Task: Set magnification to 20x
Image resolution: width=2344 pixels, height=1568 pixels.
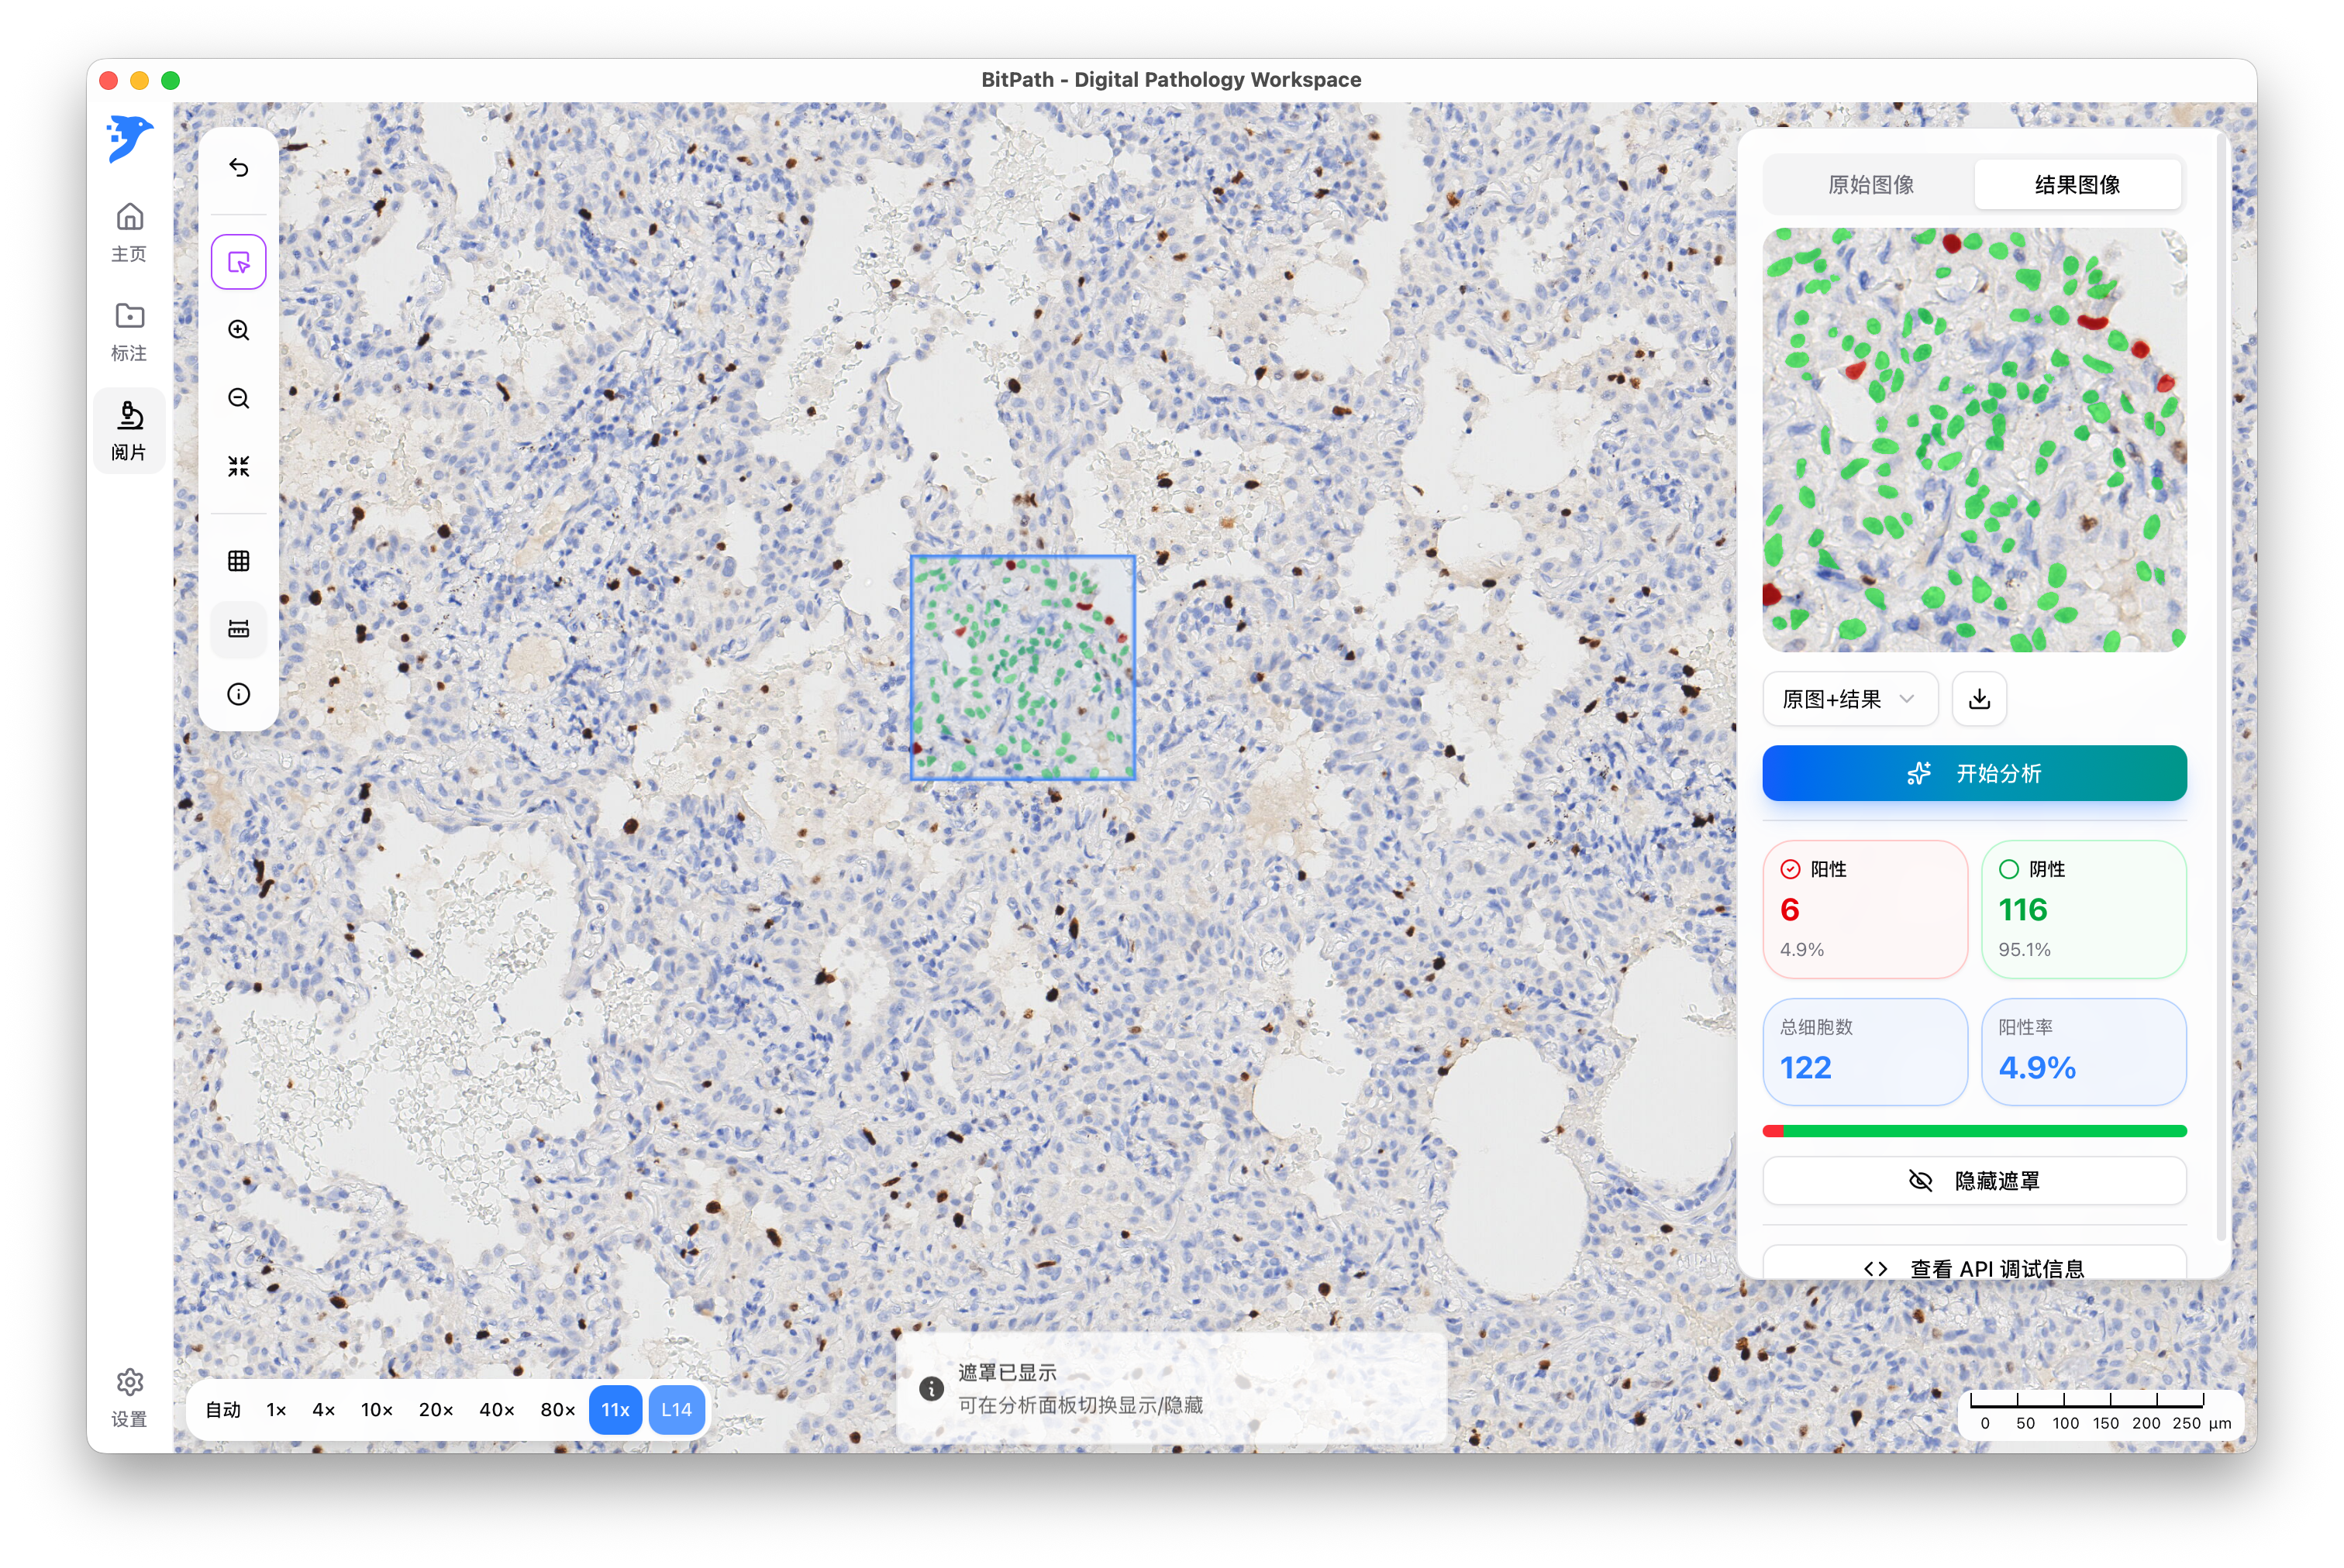Action: tap(435, 1409)
